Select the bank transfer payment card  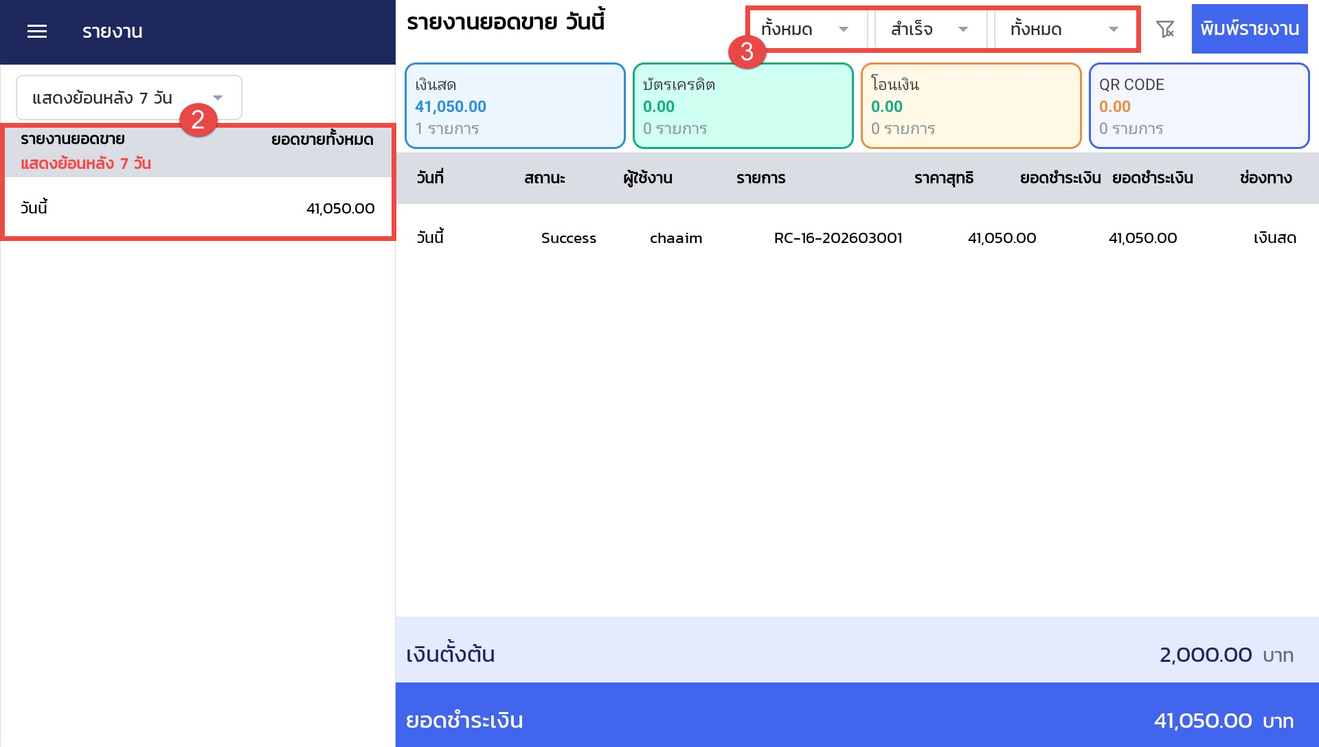point(971,106)
